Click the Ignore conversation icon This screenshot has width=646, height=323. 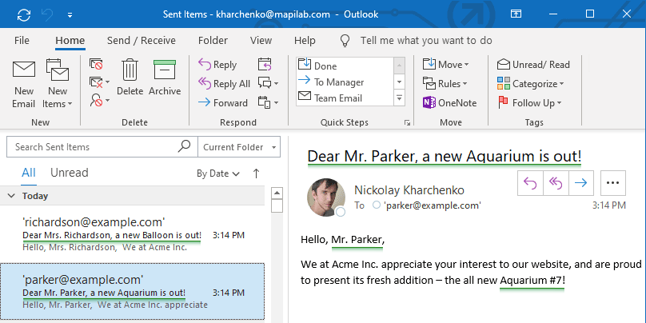coord(96,64)
